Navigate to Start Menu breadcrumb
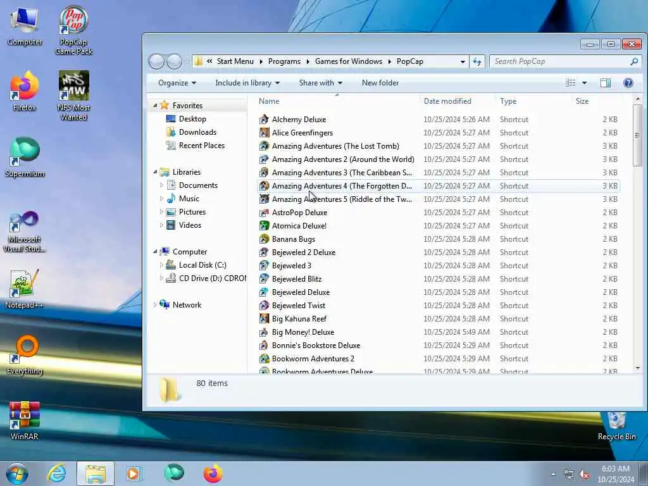648x486 pixels. click(x=235, y=61)
